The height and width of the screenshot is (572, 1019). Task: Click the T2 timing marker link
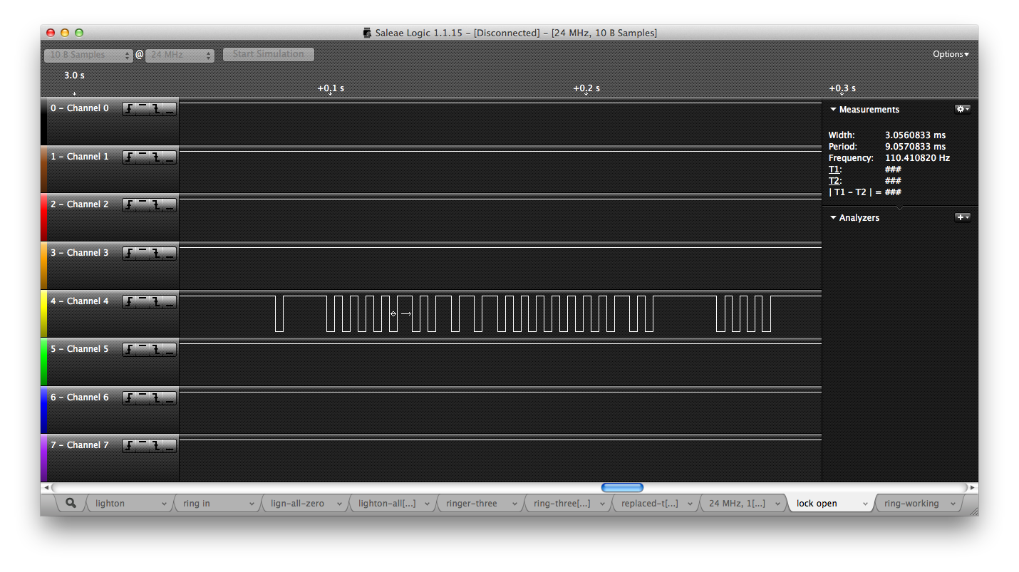coord(834,181)
